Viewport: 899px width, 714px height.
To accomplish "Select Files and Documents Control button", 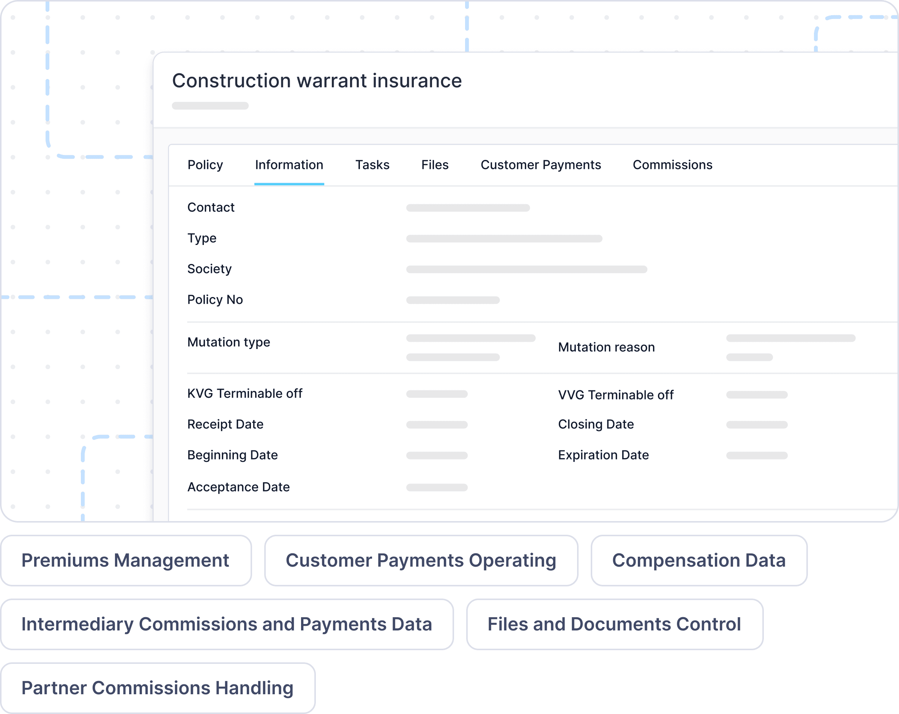I will [x=614, y=624].
